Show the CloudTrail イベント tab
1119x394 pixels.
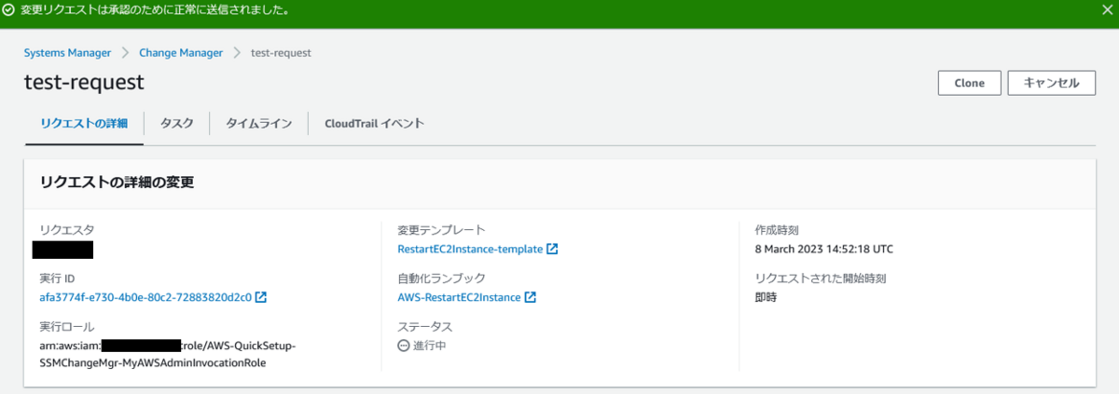tap(374, 124)
